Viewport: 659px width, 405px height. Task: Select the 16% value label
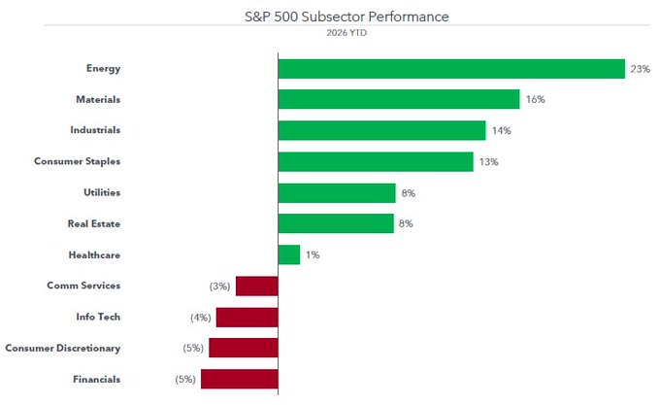[535, 100]
